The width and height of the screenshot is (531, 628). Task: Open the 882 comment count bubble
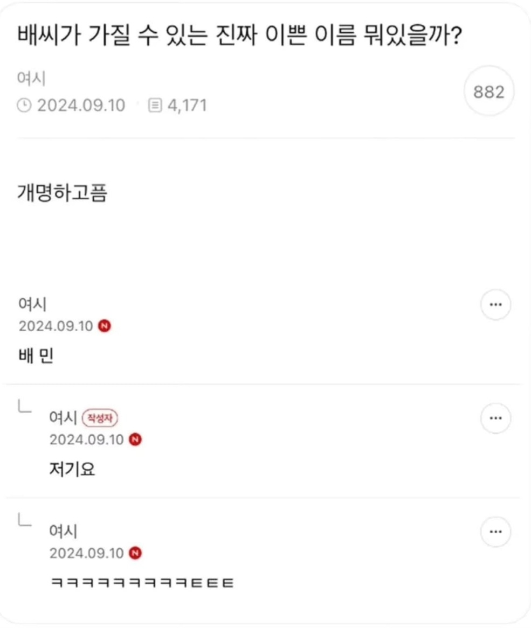point(488,92)
